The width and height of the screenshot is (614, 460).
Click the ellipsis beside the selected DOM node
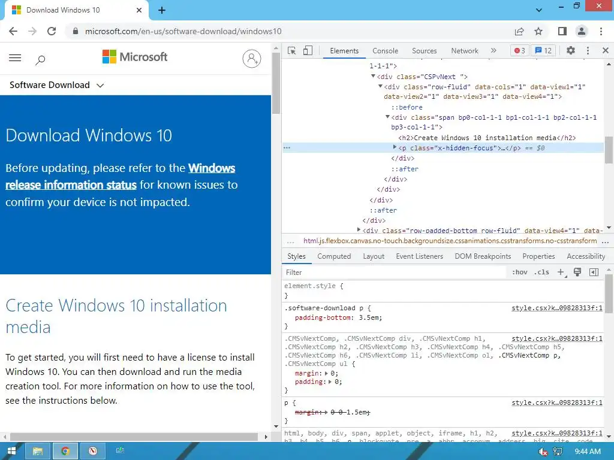click(287, 148)
